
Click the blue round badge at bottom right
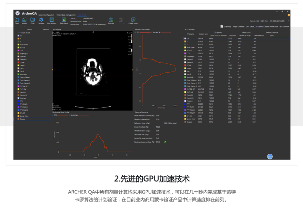coord(270,156)
